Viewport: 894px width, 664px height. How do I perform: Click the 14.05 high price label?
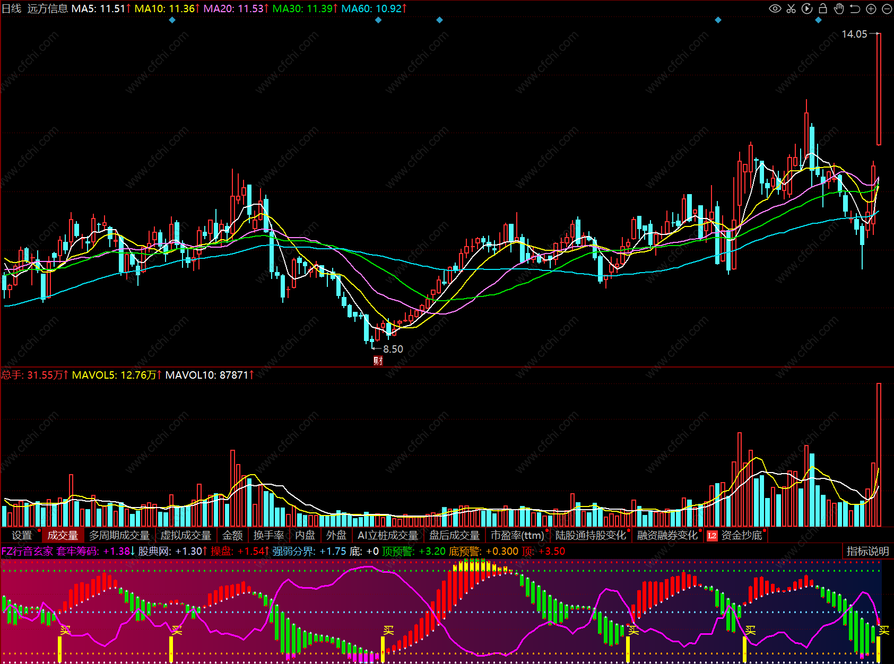854,34
